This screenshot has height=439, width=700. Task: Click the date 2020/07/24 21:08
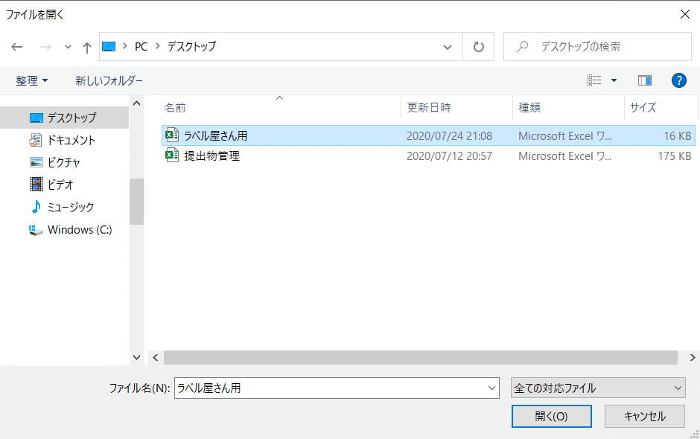point(449,135)
